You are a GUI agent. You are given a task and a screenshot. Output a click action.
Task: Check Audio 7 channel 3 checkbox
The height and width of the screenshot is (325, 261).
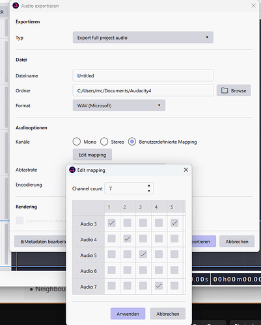143,286
